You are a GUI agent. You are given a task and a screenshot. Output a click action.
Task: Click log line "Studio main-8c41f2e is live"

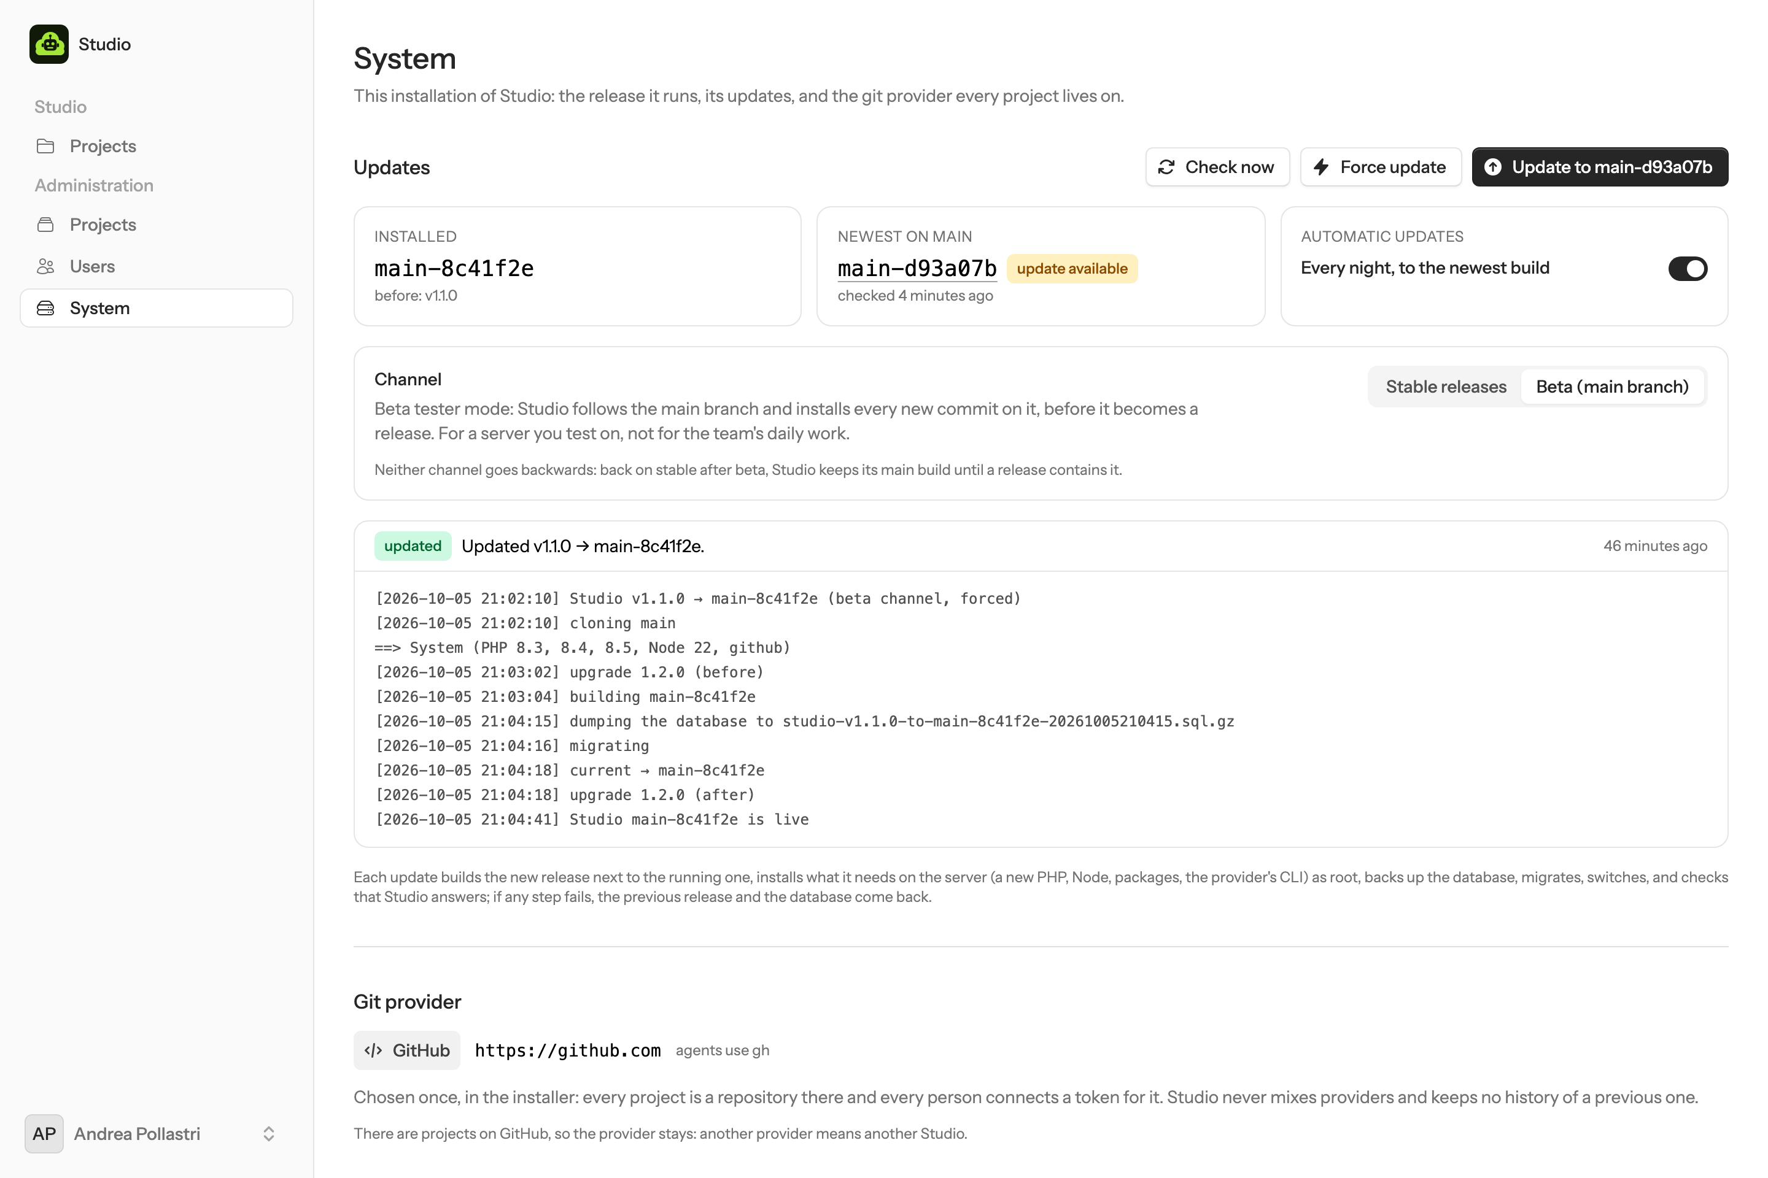click(592, 820)
